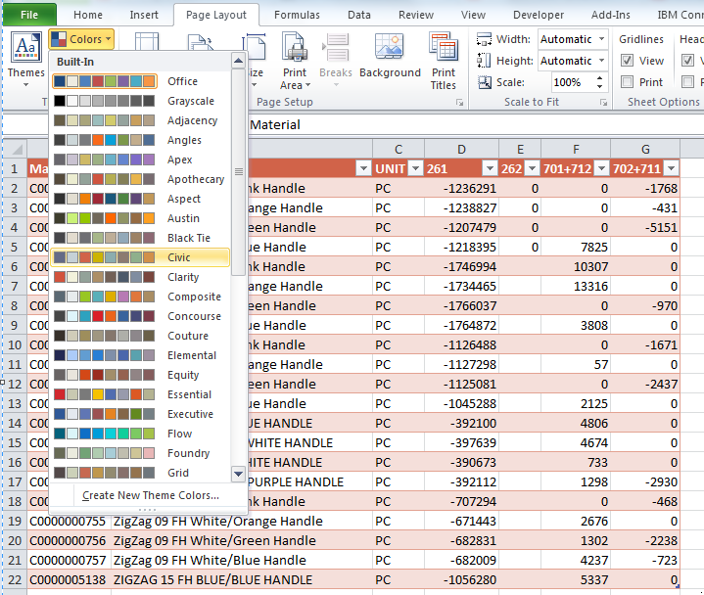Switch to the View tab
704x595 pixels.
tap(473, 15)
